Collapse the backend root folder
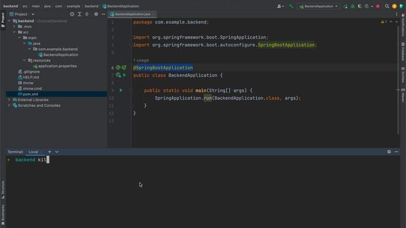The image size is (406, 228). 10,21
